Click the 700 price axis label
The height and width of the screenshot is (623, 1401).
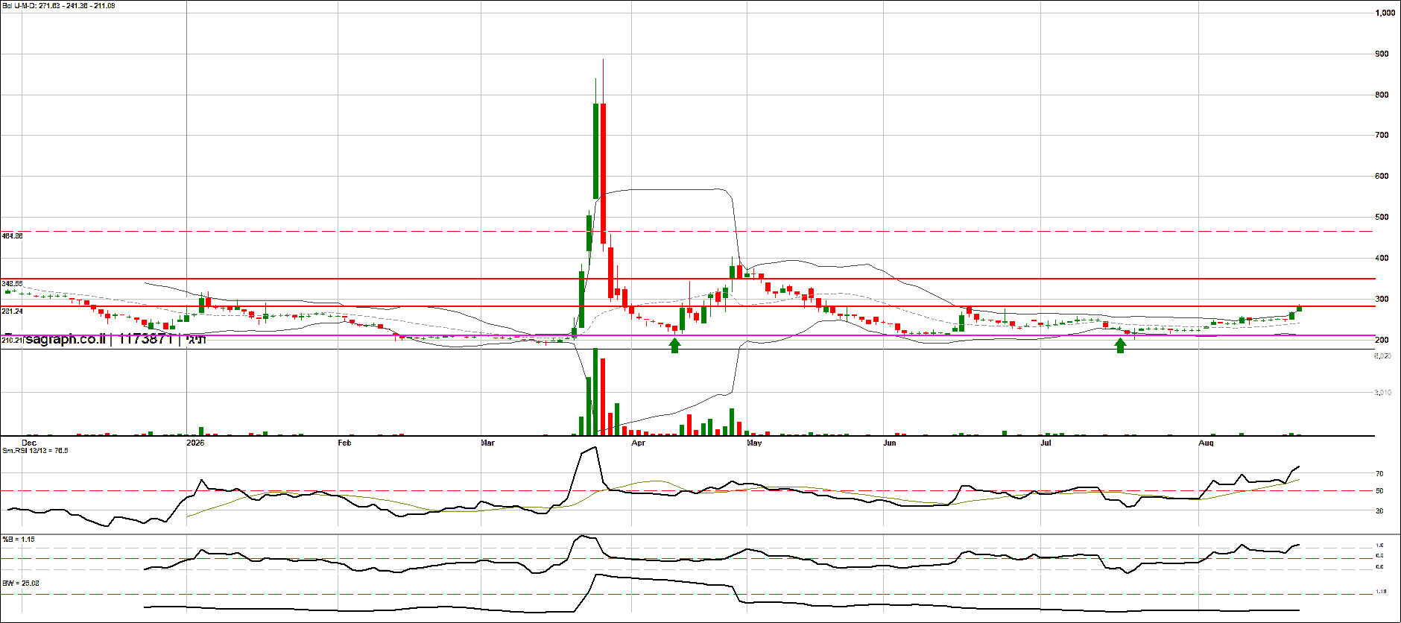point(1382,135)
